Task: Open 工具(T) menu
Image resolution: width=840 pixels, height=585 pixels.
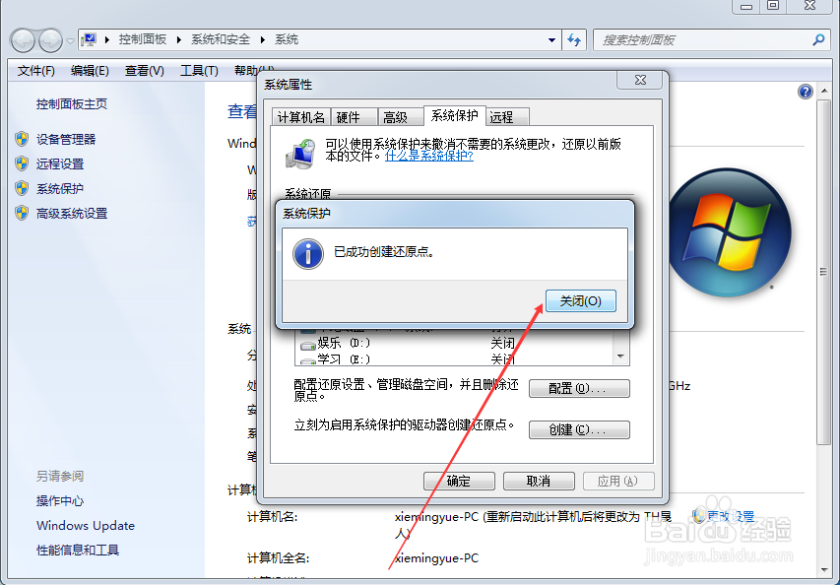Action: (x=199, y=71)
